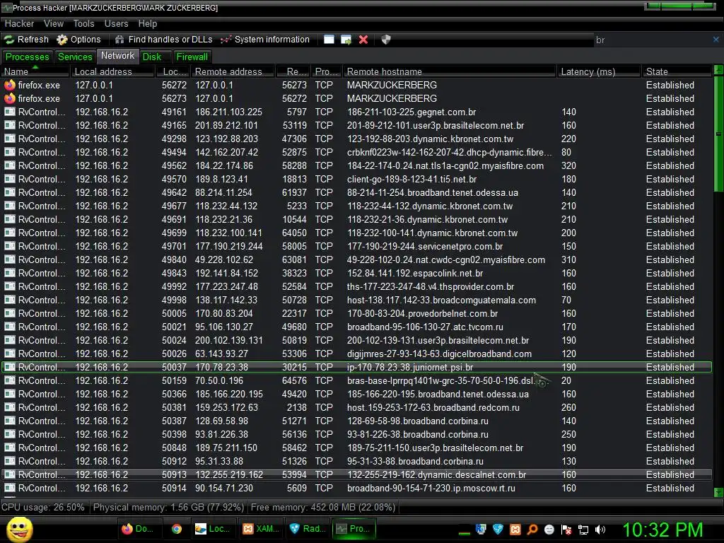The height and width of the screenshot is (543, 724).
Task: Switch to the Services tab
Action: pyautogui.click(x=75, y=57)
